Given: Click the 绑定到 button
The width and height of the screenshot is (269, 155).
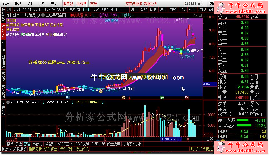Looking at the screenshot, I should click(50, 144).
